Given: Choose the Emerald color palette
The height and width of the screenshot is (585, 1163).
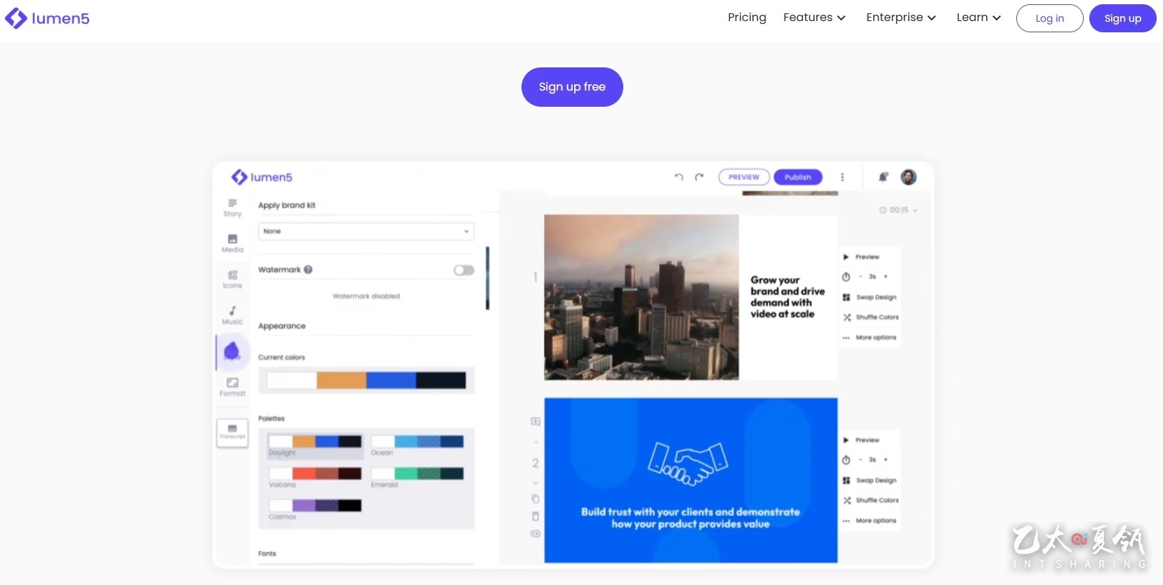Looking at the screenshot, I should click(x=417, y=478).
